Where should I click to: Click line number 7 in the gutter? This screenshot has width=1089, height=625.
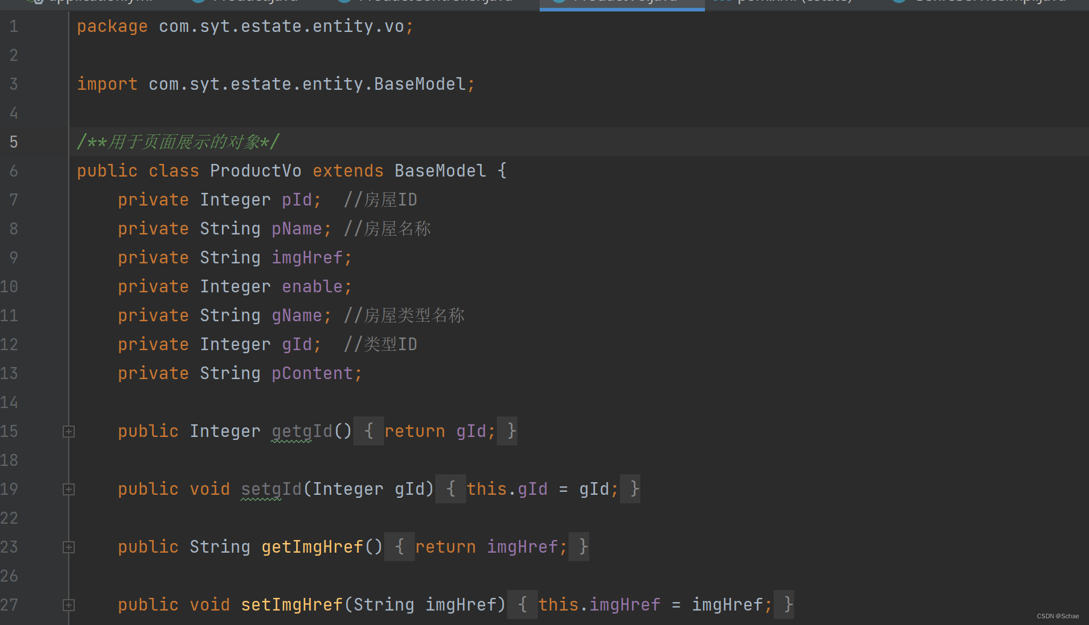tap(13, 200)
